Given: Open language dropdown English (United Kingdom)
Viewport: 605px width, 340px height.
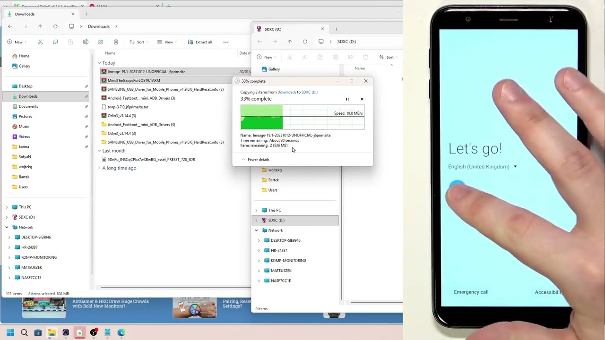Looking at the screenshot, I should pyautogui.click(x=483, y=167).
